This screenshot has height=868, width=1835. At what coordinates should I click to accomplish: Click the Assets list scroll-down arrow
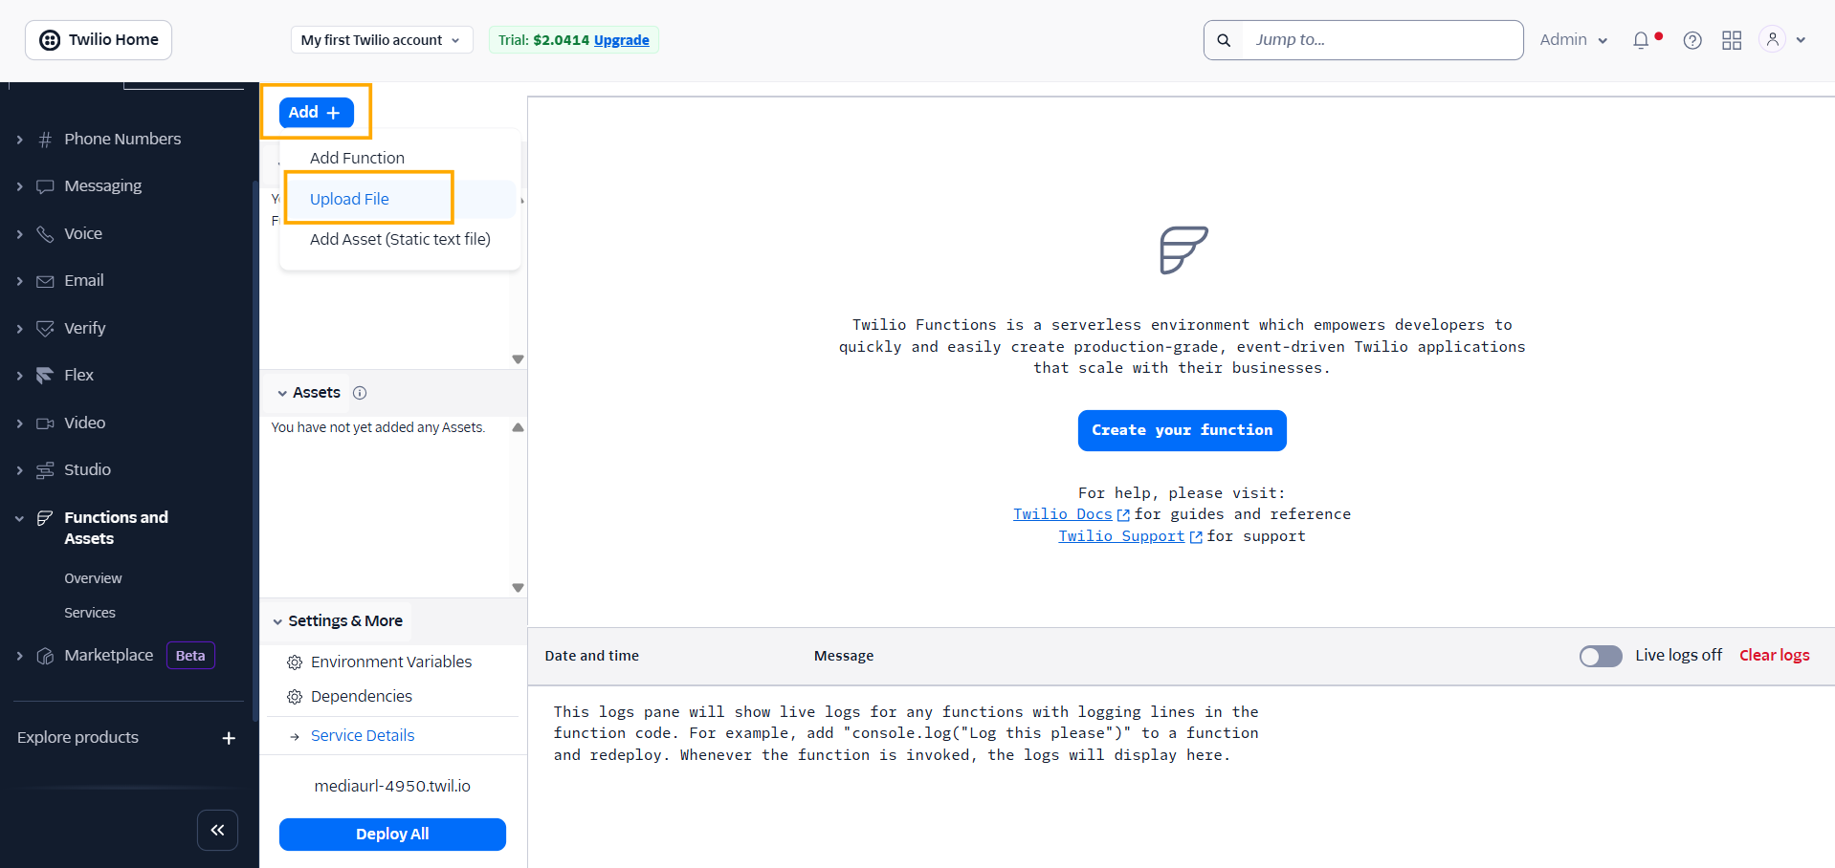pos(518,588)
